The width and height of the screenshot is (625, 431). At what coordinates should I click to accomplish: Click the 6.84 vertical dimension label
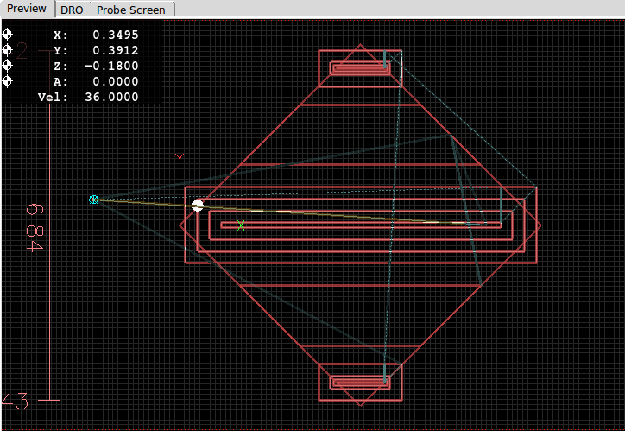click(x=35, y=227)
